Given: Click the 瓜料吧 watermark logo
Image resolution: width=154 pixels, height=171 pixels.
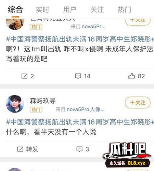Looking at the screenshot, I should (x=127, y=155).
